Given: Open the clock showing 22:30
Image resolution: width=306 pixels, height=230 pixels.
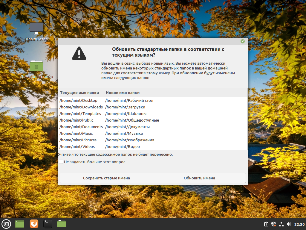Looking at the screenshot, I should [x=299, y=224].
